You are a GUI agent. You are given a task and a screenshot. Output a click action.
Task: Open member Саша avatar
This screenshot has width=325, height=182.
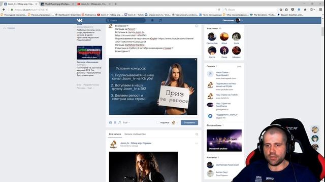(224, 51)
